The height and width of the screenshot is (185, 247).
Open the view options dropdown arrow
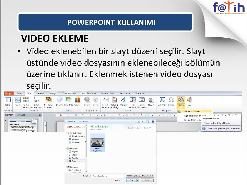tap(143, 122)
